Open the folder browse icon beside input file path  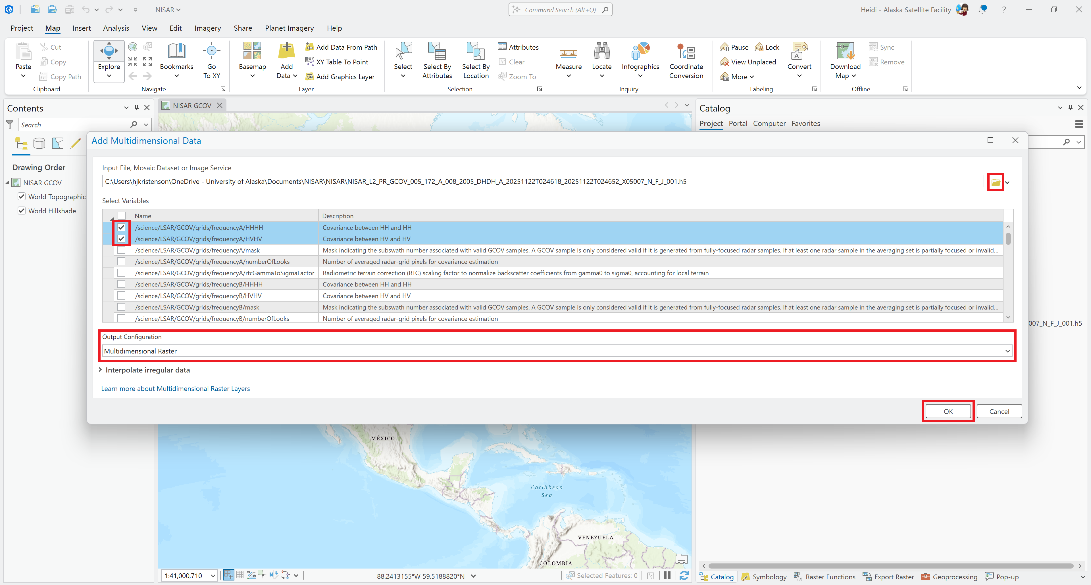click(x=995, y=182)
